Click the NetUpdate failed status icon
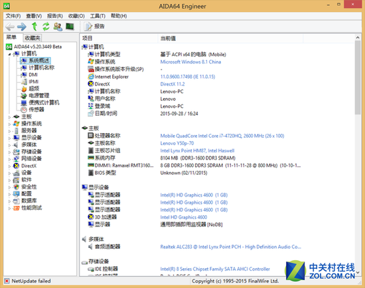This screenshot has width=365, height=288. (7, 281)
